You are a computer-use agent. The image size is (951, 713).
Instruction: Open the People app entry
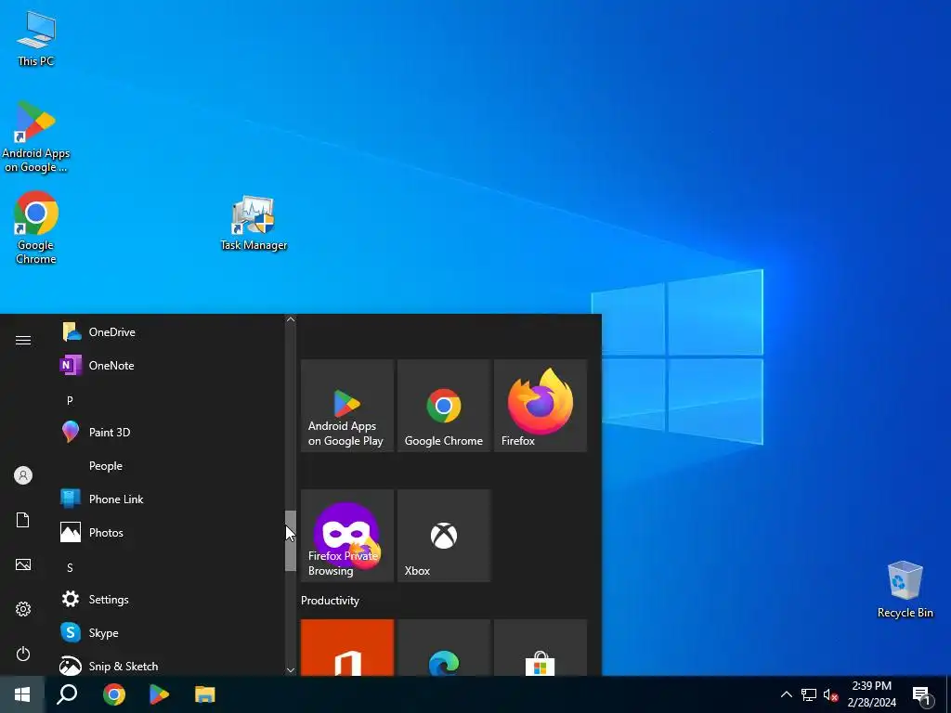170,466
